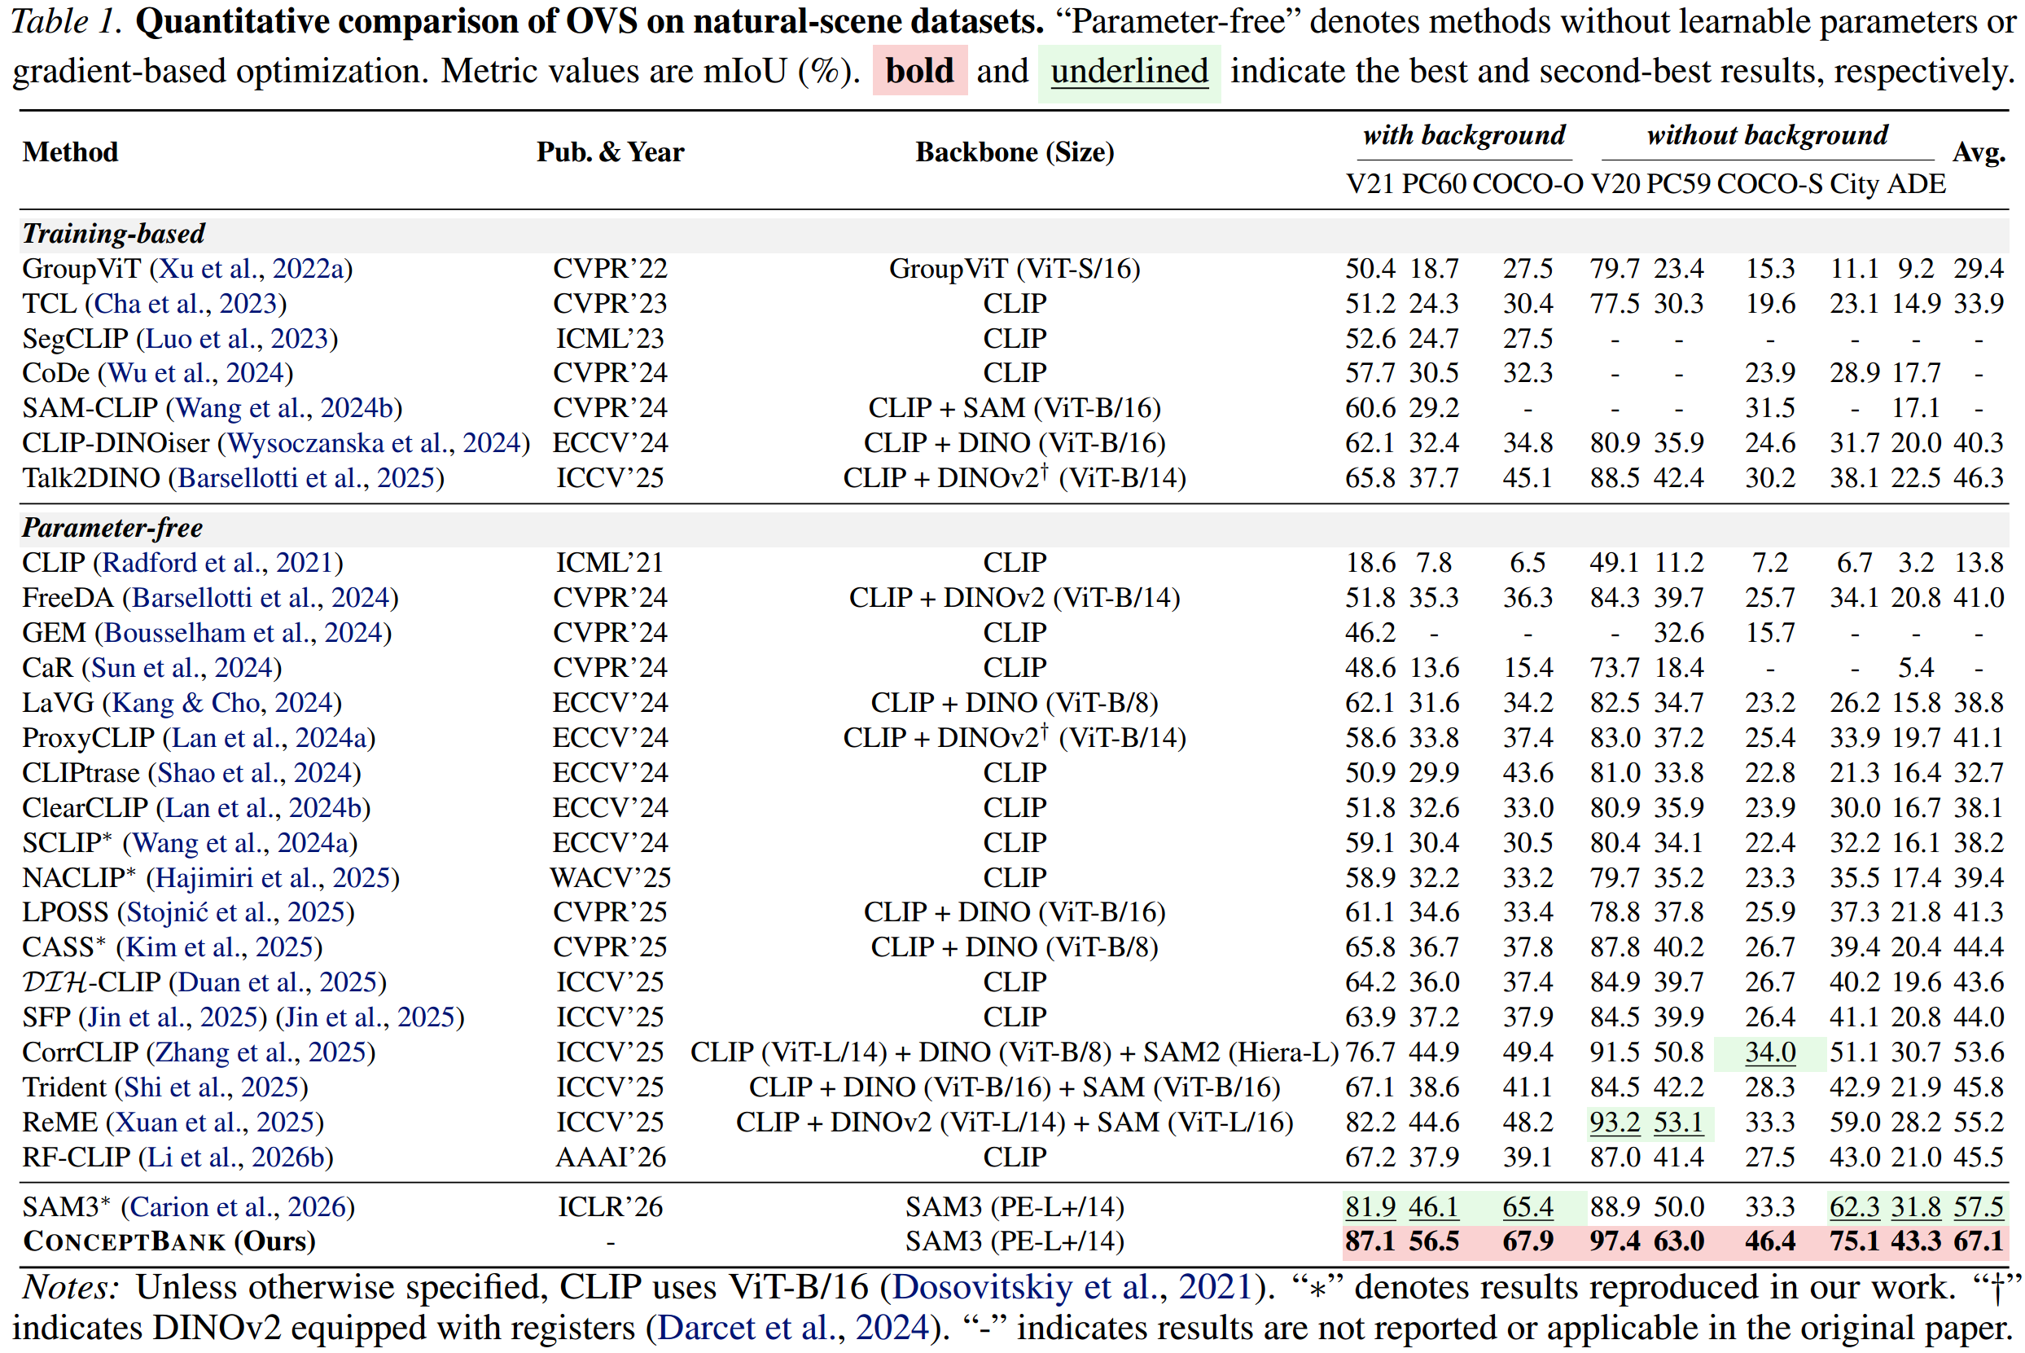Click the Training-based section heading
This screenshot has width=2025, height=1353.
(114, 234)
